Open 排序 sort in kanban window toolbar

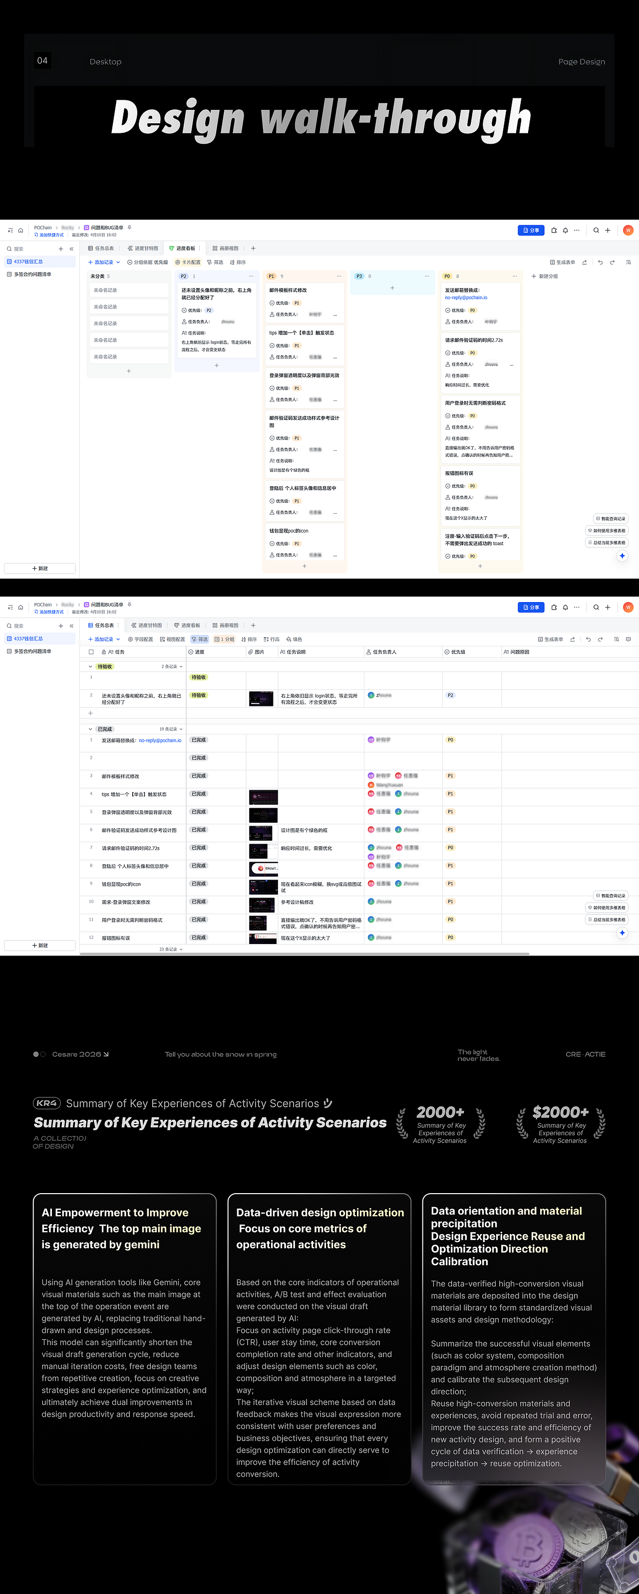pyautogui.click(x=238, y=263)
